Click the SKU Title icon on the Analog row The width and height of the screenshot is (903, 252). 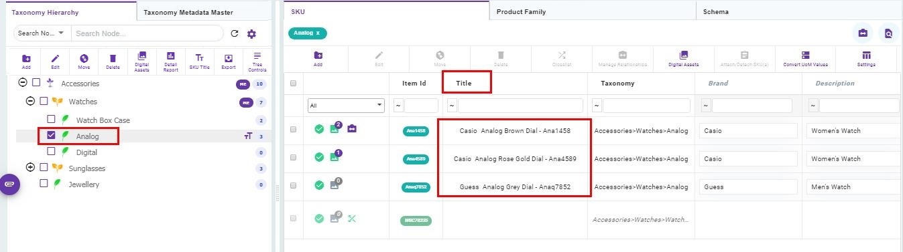tap(247, 136)
